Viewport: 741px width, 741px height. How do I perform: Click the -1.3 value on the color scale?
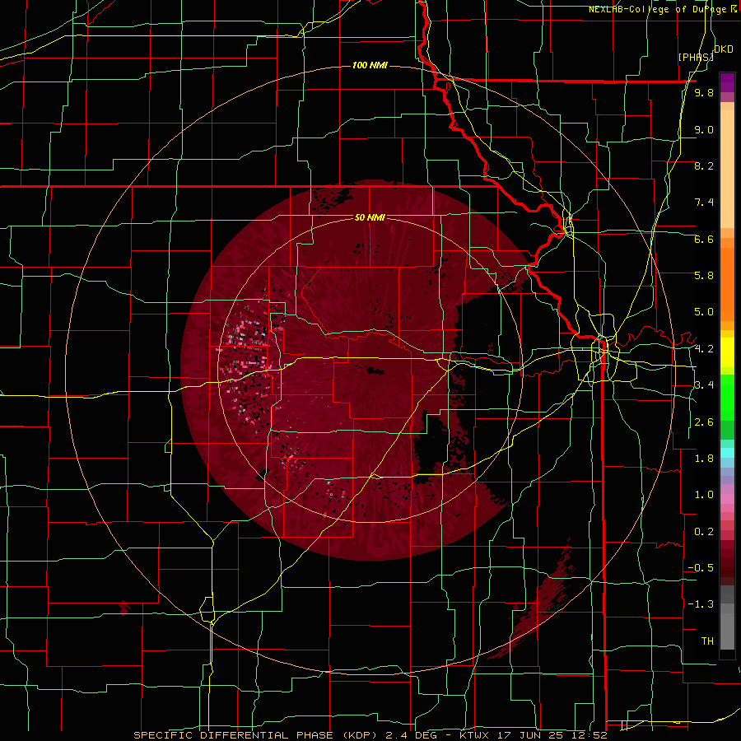(x=701, y=604)
